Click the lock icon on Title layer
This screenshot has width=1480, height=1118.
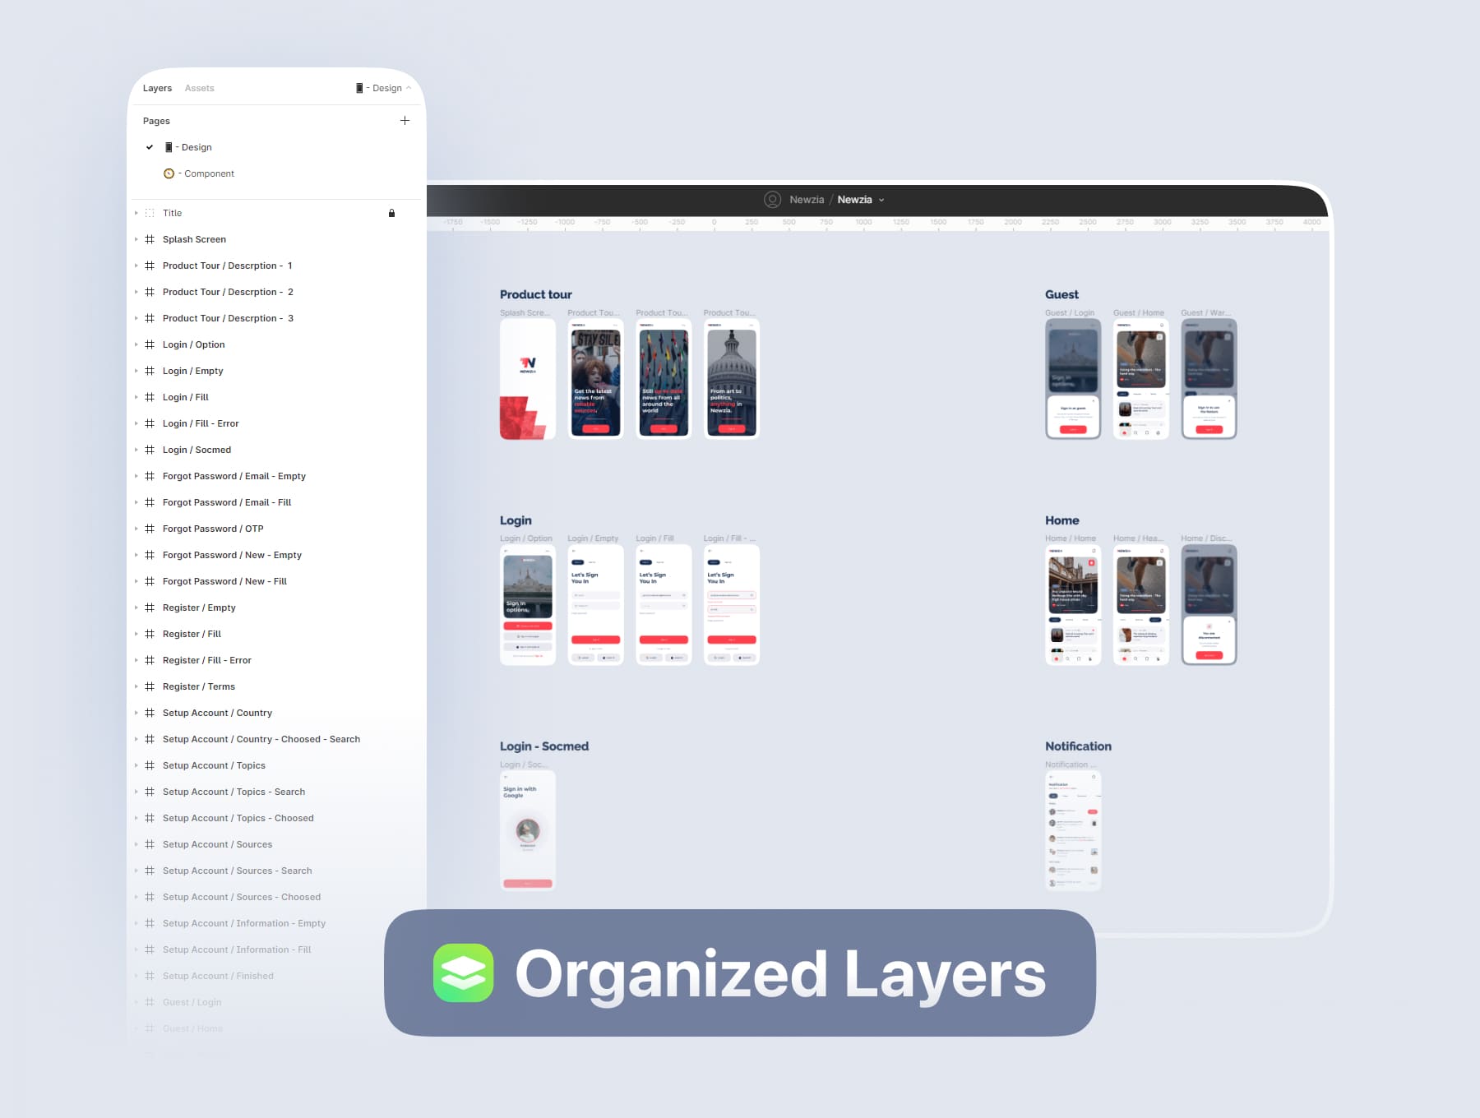(x=391, y=213)
